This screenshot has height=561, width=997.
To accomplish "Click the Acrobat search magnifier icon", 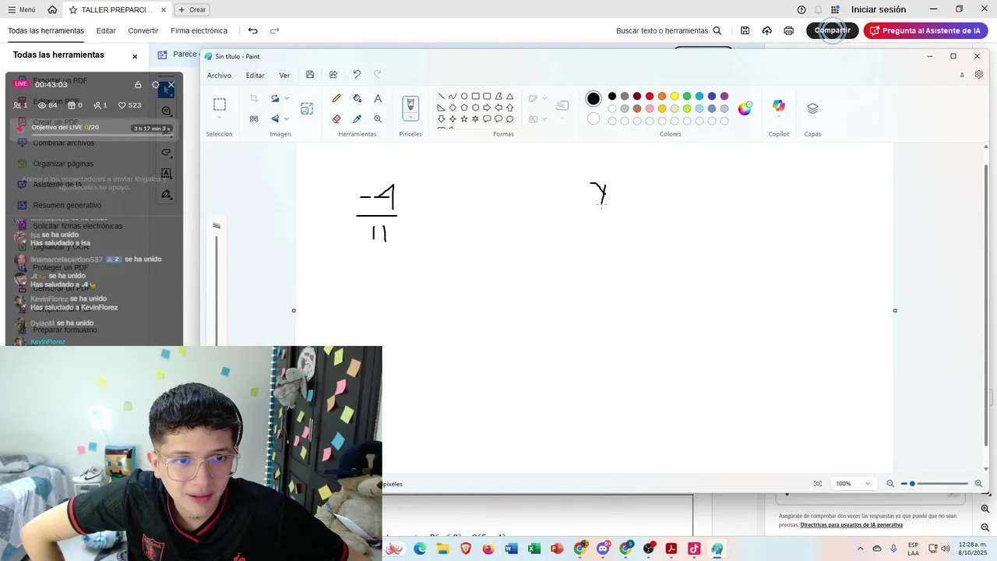I will tap(717, 30).
